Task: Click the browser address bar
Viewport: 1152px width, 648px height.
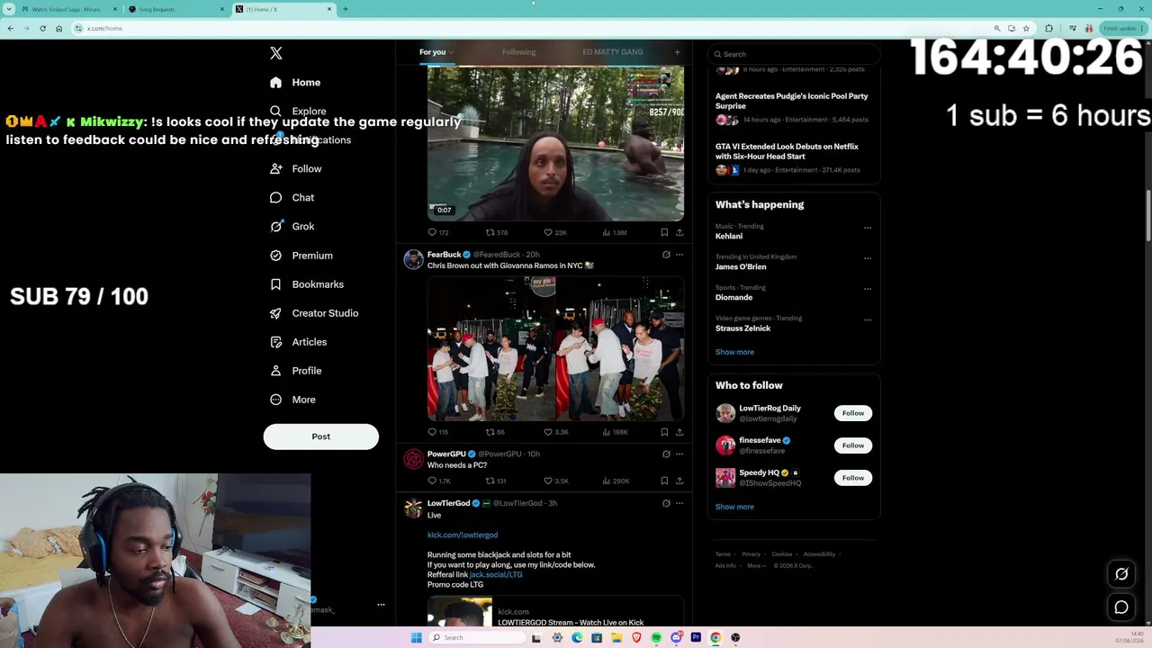Action: [531, 28]
